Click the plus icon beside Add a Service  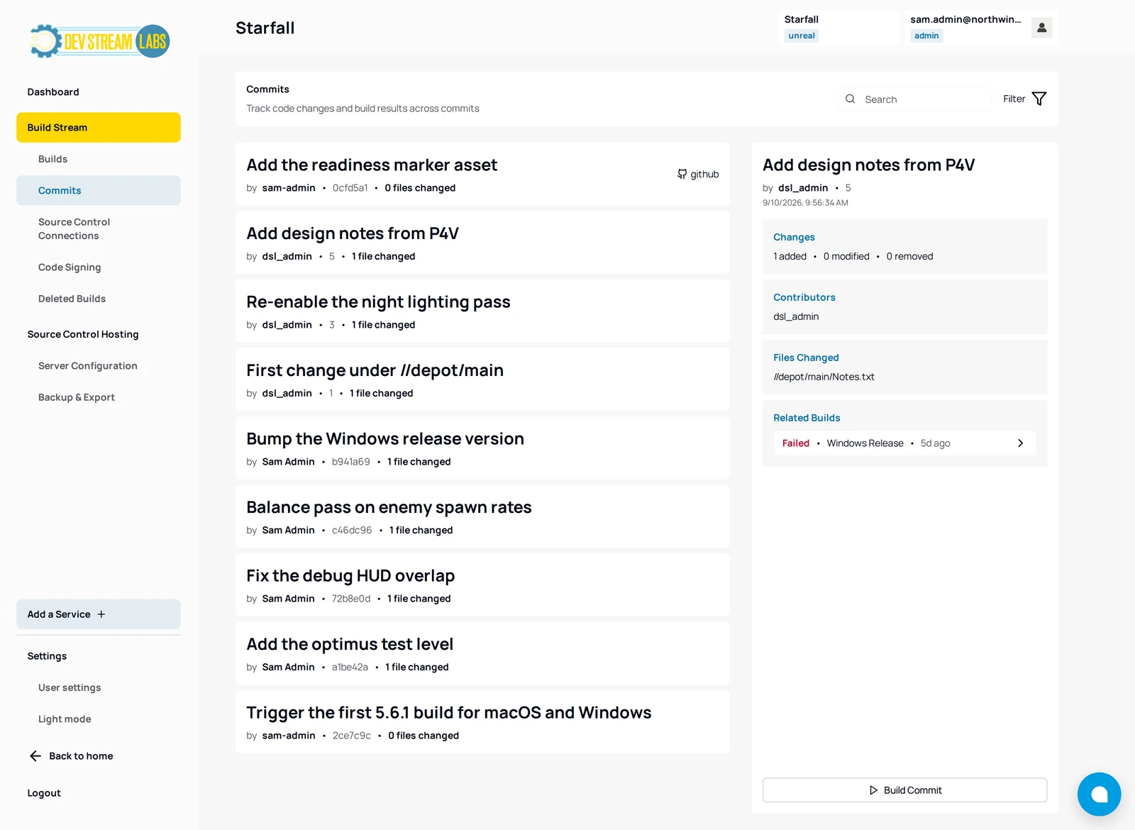tap(101, 614)
